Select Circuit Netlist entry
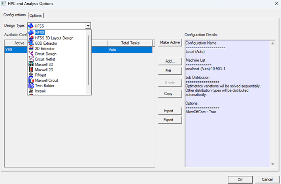The height and width of the screenshot is (184, 281). 45,59
